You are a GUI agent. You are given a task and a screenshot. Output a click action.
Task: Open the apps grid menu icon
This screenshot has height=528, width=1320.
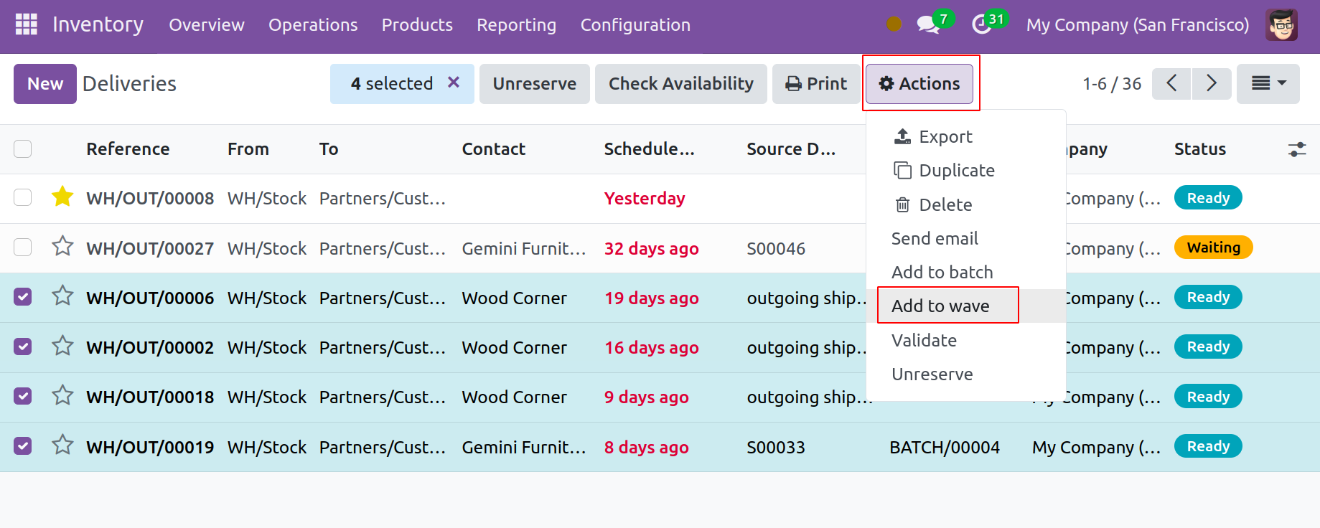(27, 24)
